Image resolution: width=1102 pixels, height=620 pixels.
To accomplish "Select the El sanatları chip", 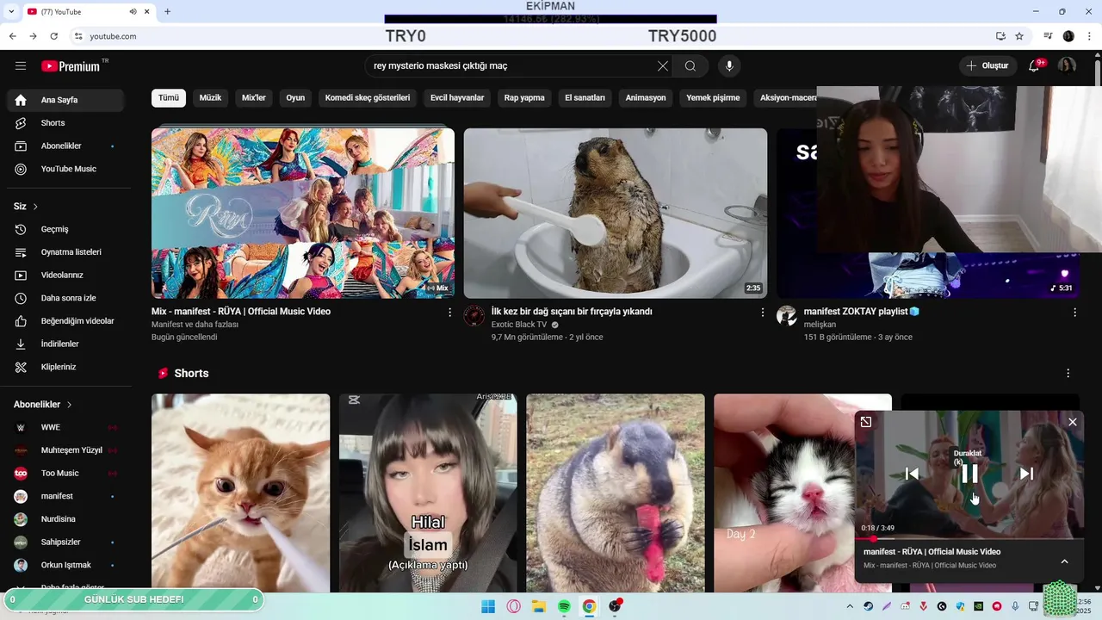I will tap(585, 98).
